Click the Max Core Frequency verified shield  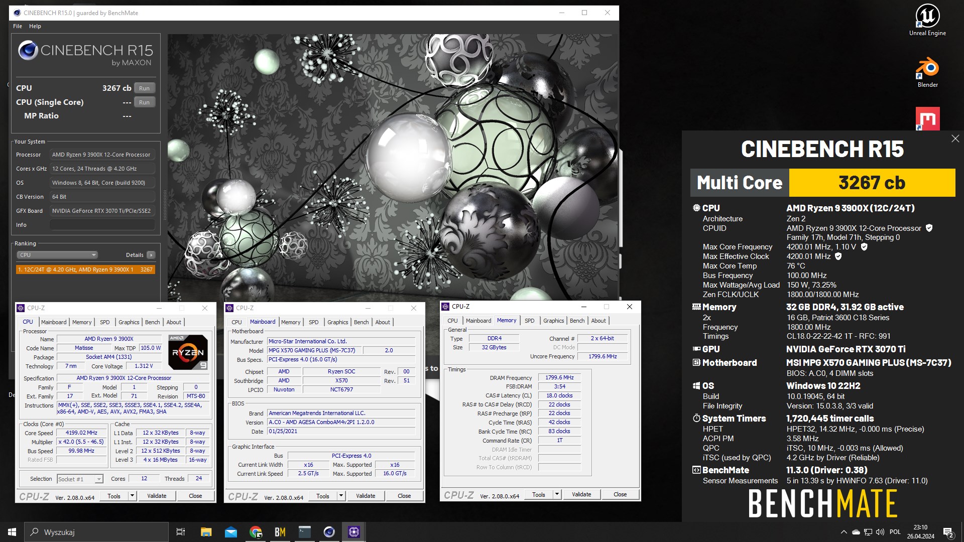(864, 247)
